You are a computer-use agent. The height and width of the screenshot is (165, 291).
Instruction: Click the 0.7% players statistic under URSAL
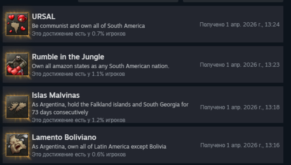click(x=79, y=34)
